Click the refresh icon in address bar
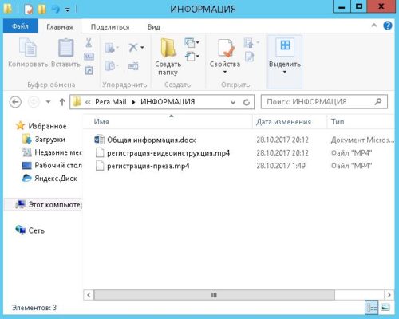This screenshot has width=399, height=319. (247, 102)
